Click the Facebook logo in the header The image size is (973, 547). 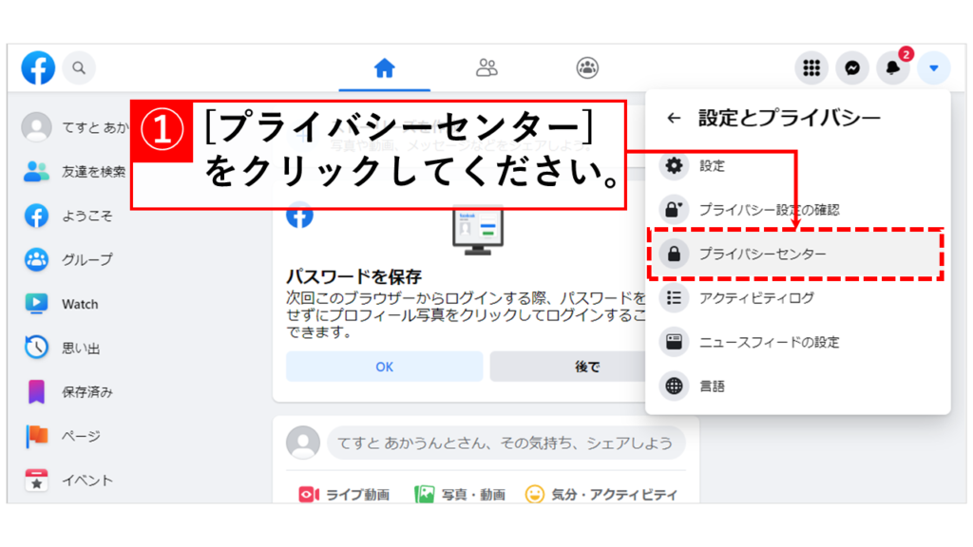pyautogui.click(x=38, y=67)
